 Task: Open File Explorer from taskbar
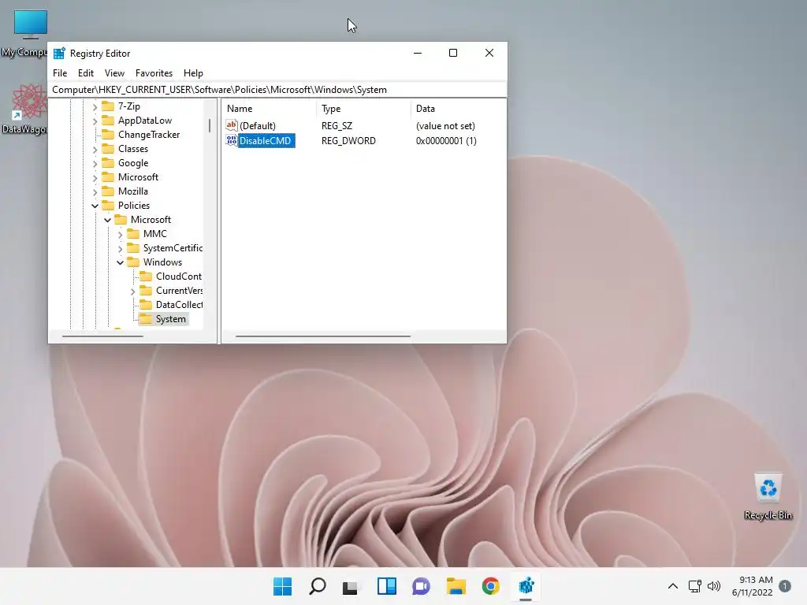(x=456, y=586)
